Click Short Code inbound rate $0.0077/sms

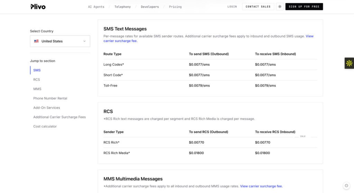click(x=265, y=75)
